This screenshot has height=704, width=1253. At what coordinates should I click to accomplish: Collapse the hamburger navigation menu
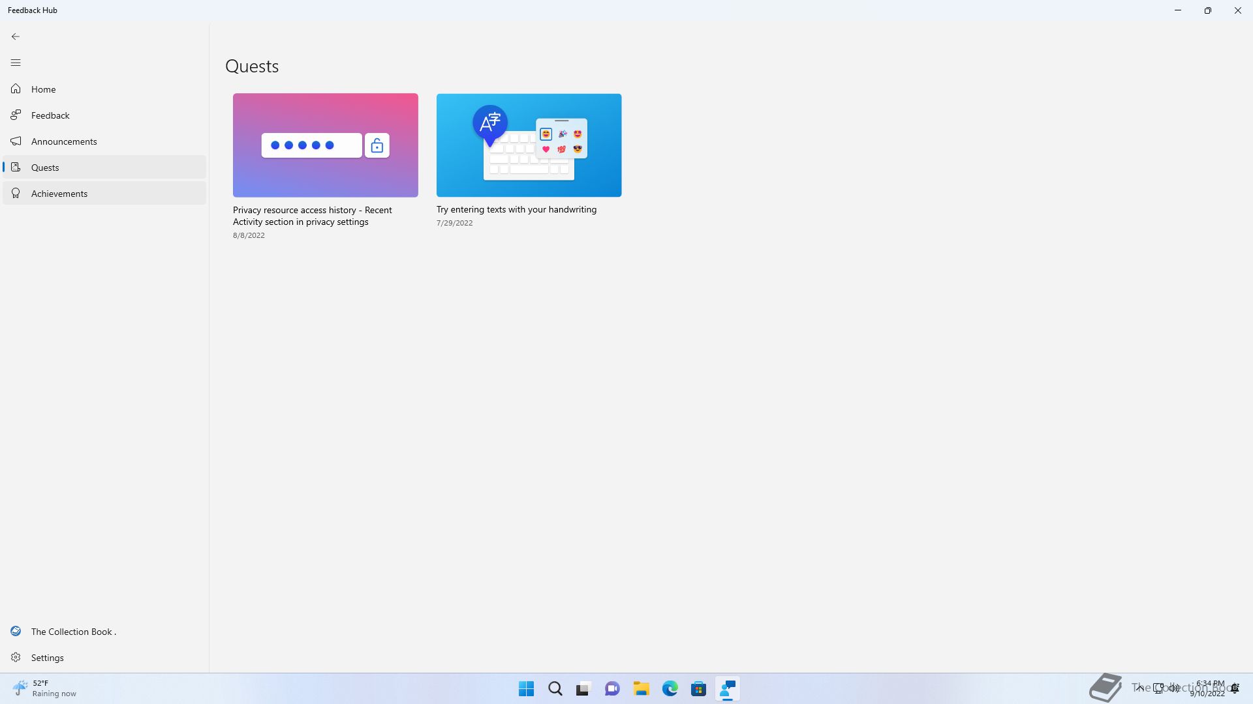click(x=16, y=63)
